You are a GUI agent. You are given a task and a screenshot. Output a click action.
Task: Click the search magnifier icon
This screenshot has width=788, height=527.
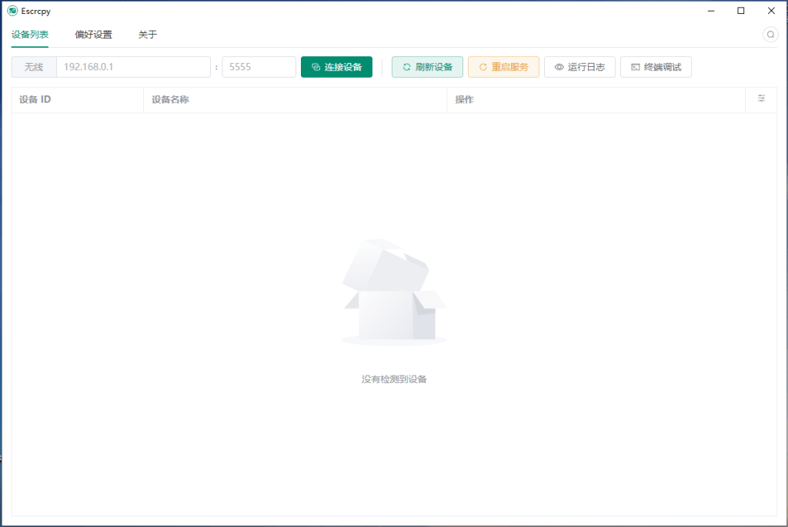point(770,35)
